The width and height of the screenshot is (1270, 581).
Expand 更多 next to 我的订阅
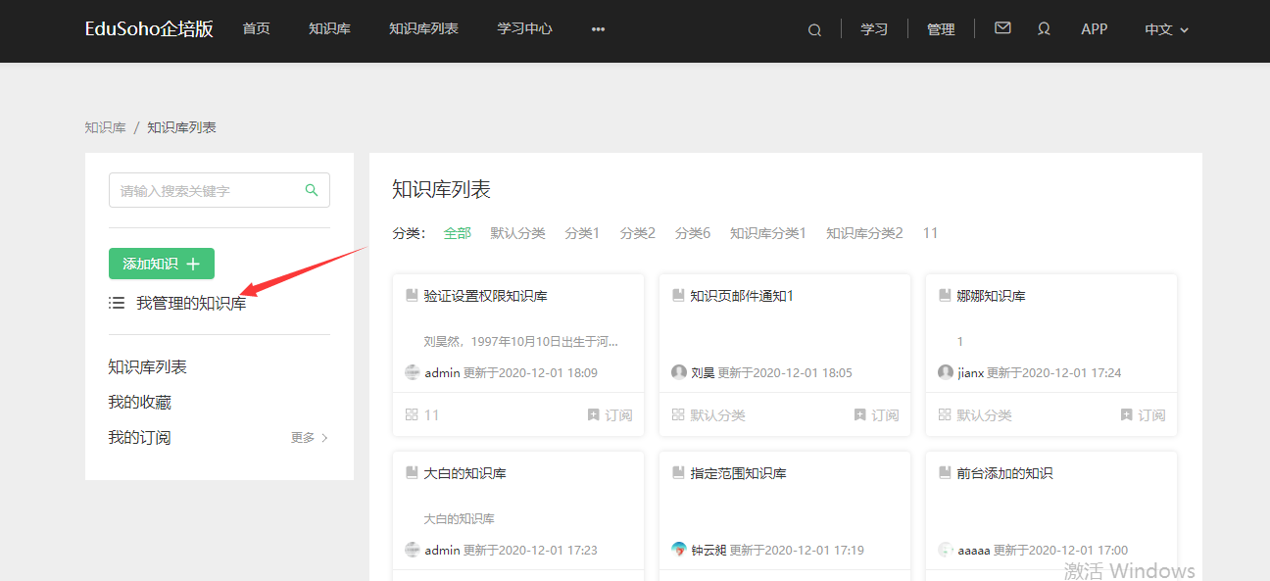[x=310, y=438]
